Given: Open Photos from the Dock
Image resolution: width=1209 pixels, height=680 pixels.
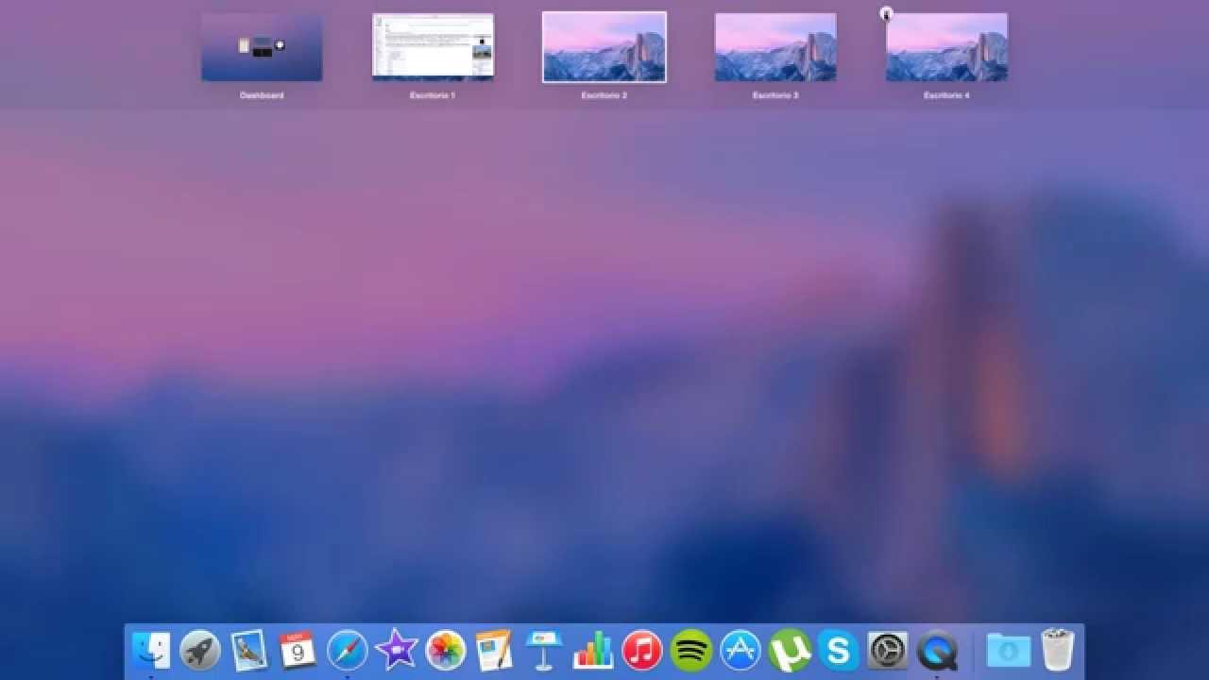Looking at the screenshot, I should point(445,650).
